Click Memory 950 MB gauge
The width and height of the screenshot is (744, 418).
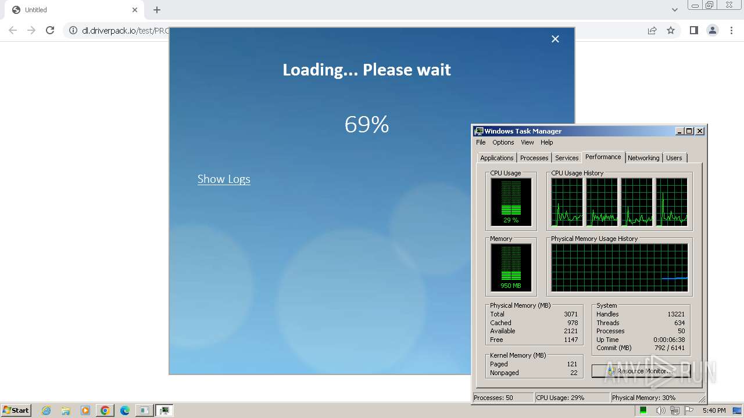(511, 267)
